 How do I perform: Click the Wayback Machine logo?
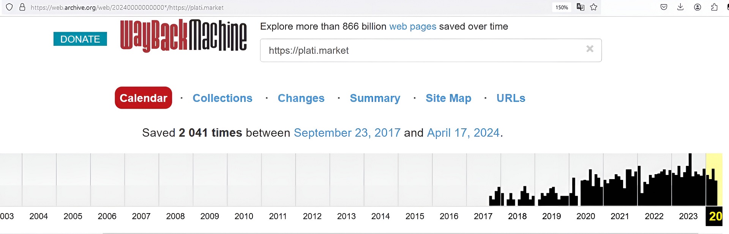pyautogui.click(x=183, y=35)
